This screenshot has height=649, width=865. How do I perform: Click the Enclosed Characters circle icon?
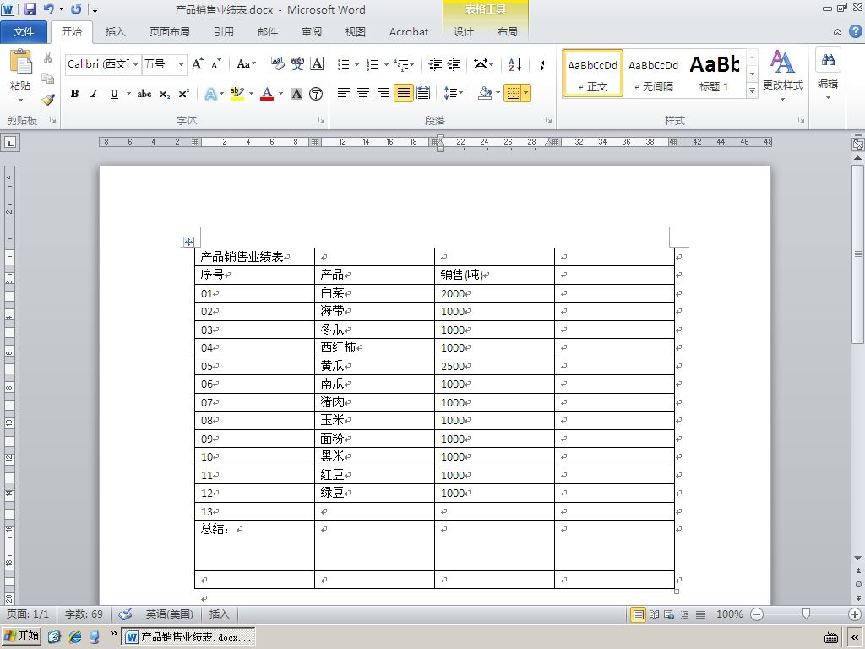316,94
